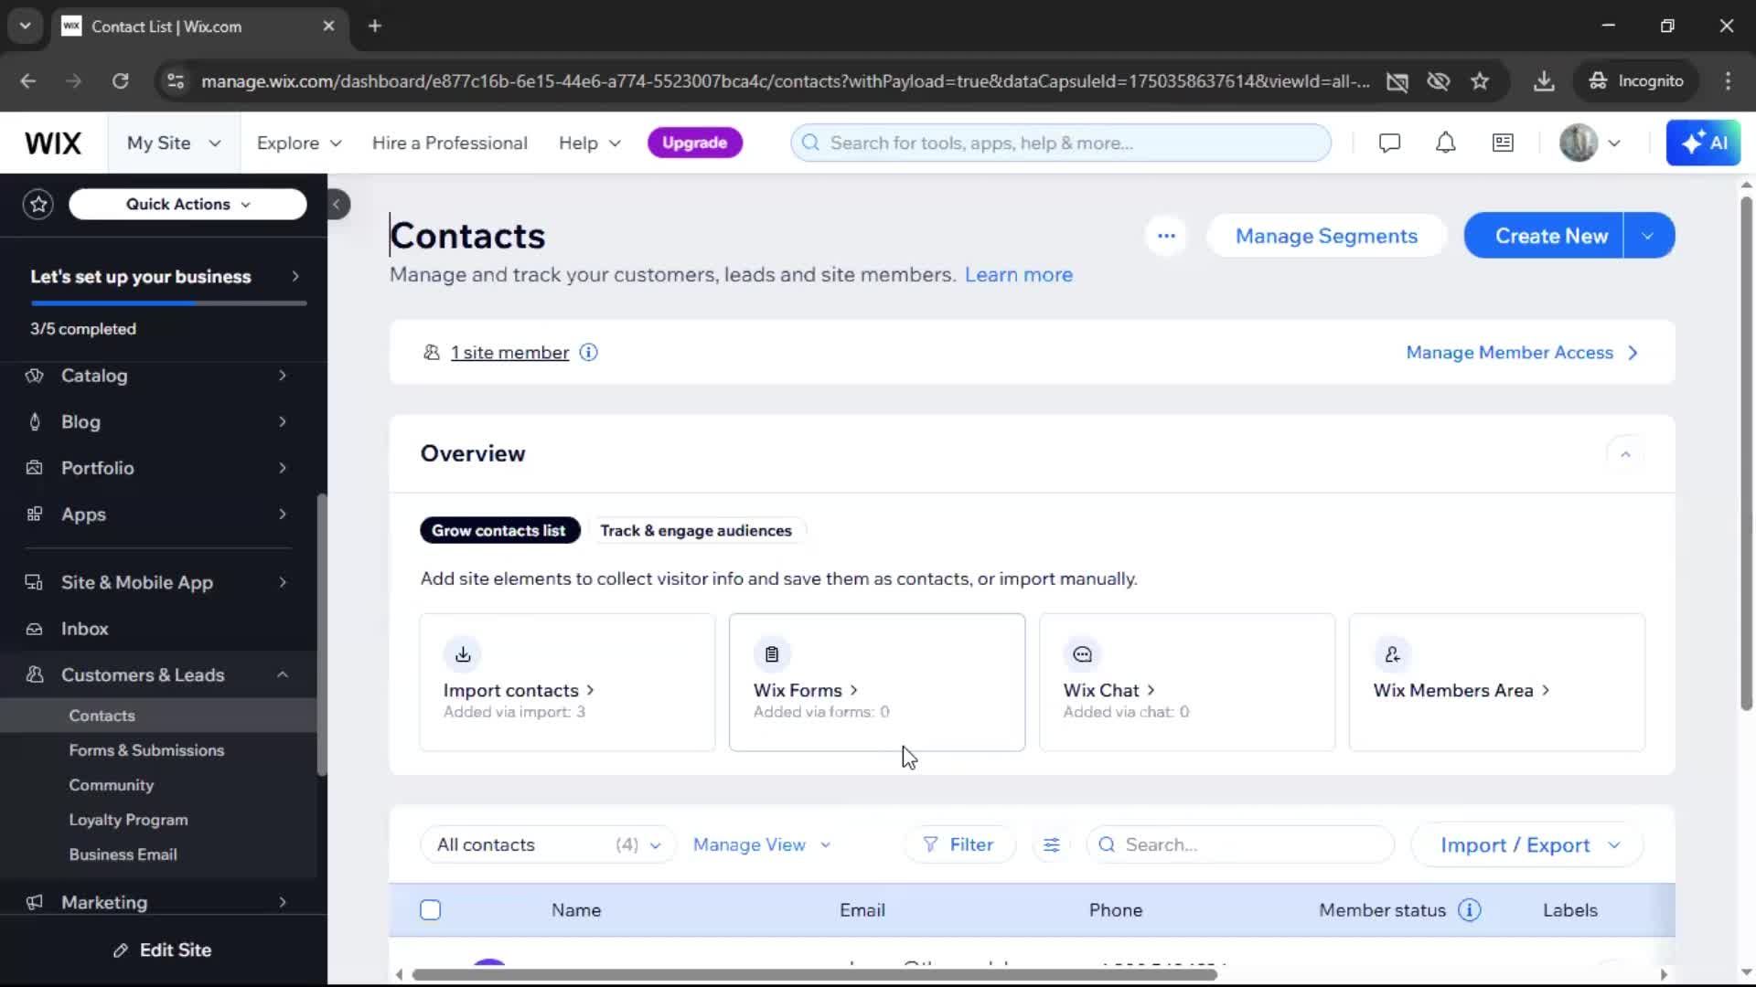Bookmark this page with star icon

click(x=1480, y=81)
